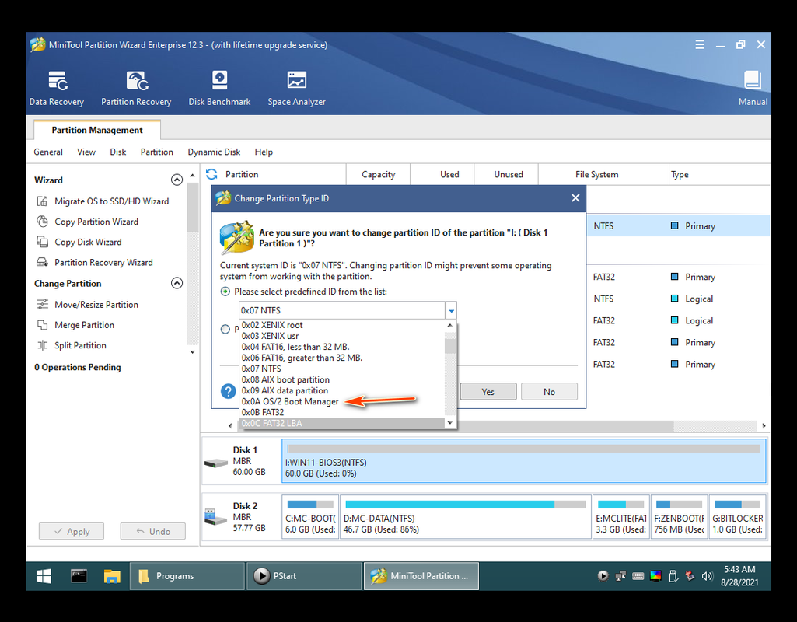Select F:ZENBOOT partition block
Viewport: 797px width, 622px height.
(679, 517)
